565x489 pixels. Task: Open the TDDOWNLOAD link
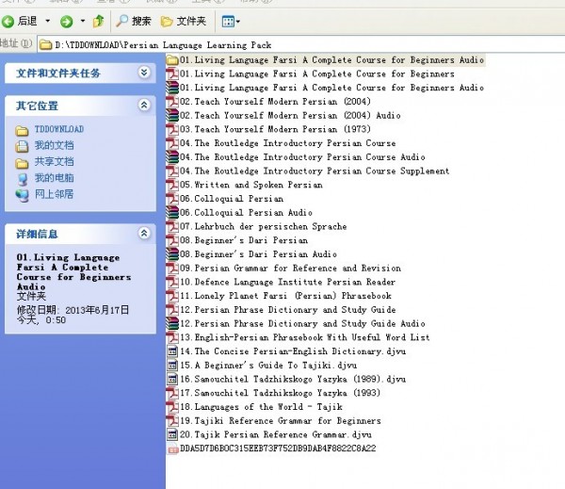tap(59, 129)
